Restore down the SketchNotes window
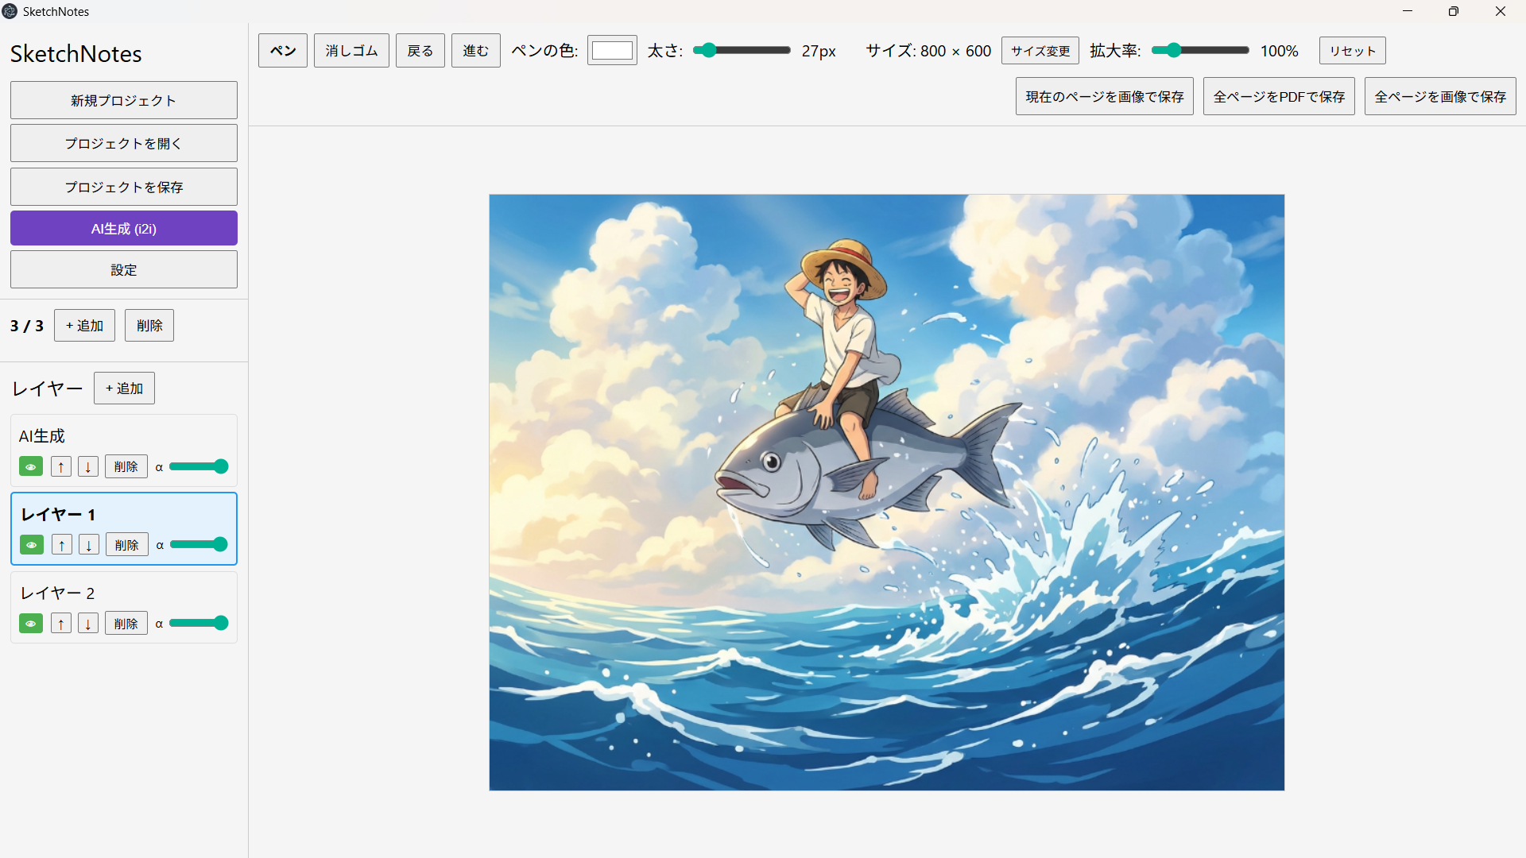Image resolution: width=1526 pixels, height=858 pixels. [x=1454, y=11]
